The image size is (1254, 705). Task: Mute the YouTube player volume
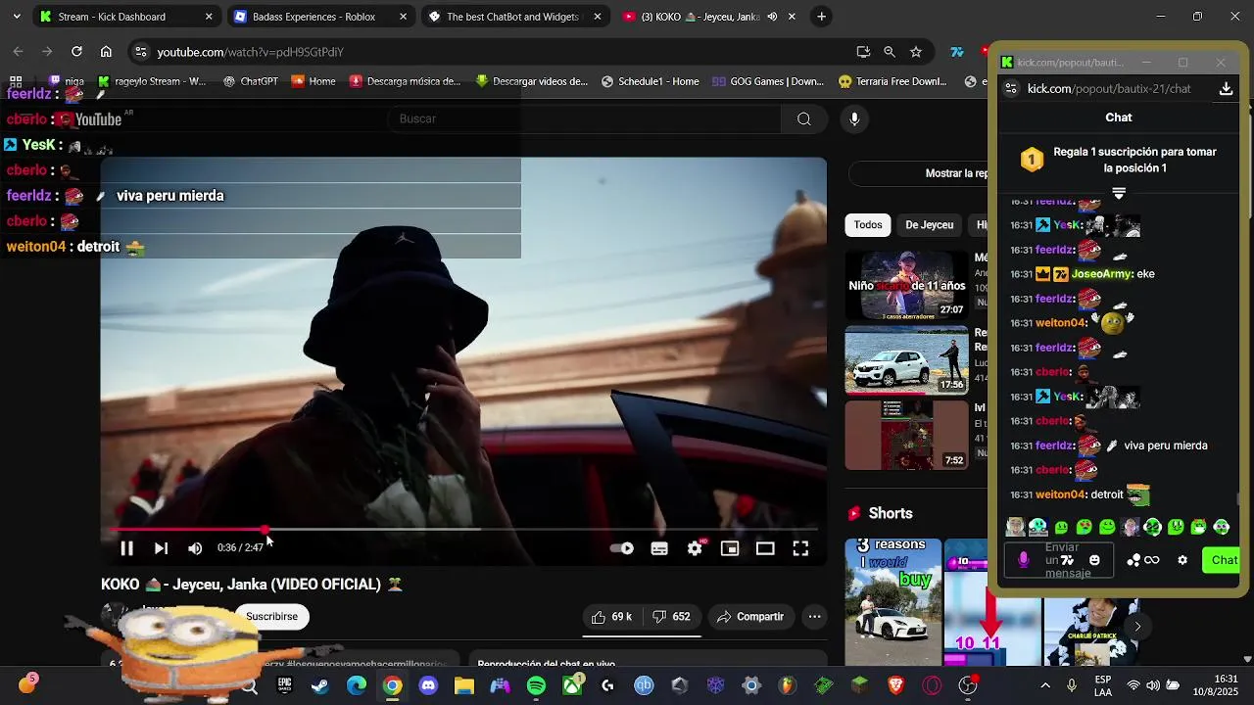(x=195, y=548)
